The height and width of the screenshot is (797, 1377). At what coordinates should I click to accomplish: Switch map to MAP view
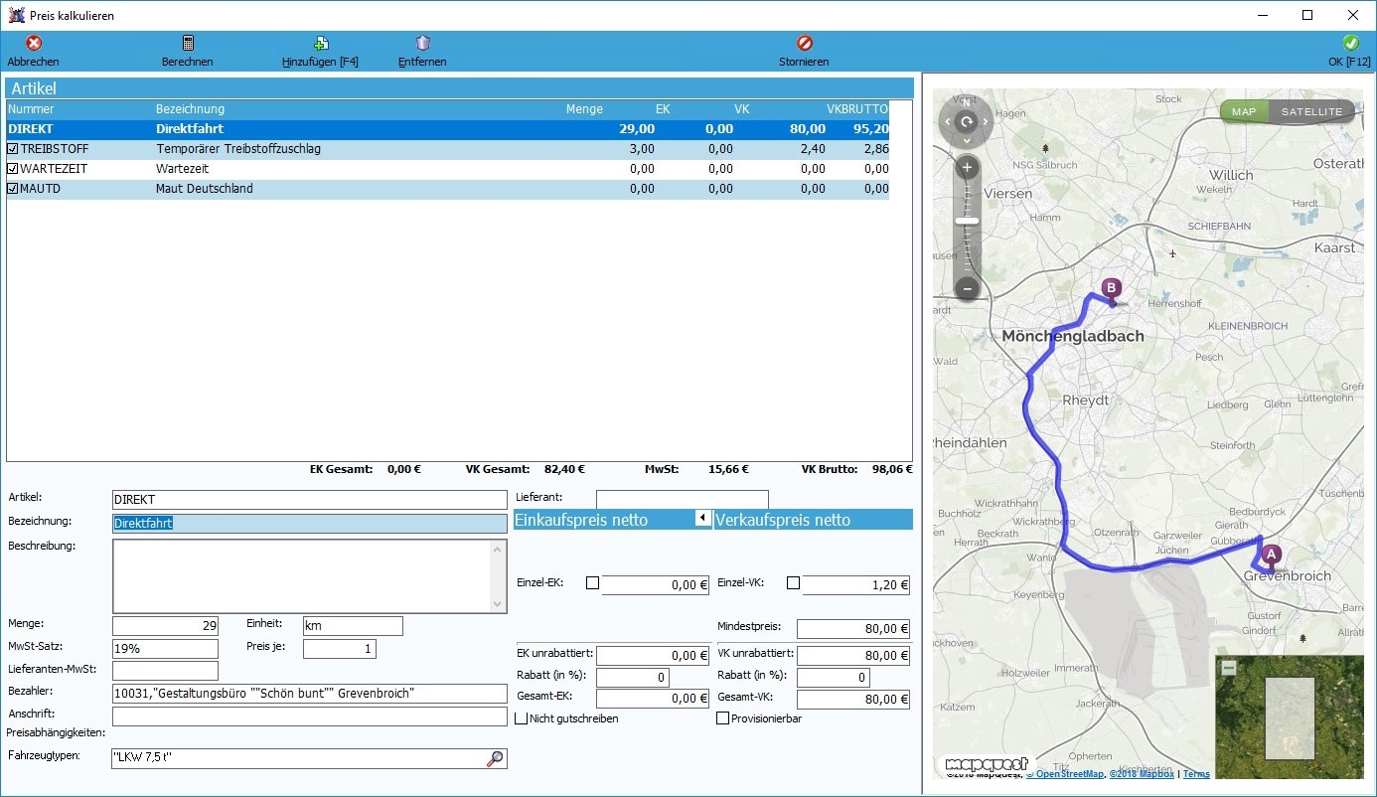[x=1245, y=112]
